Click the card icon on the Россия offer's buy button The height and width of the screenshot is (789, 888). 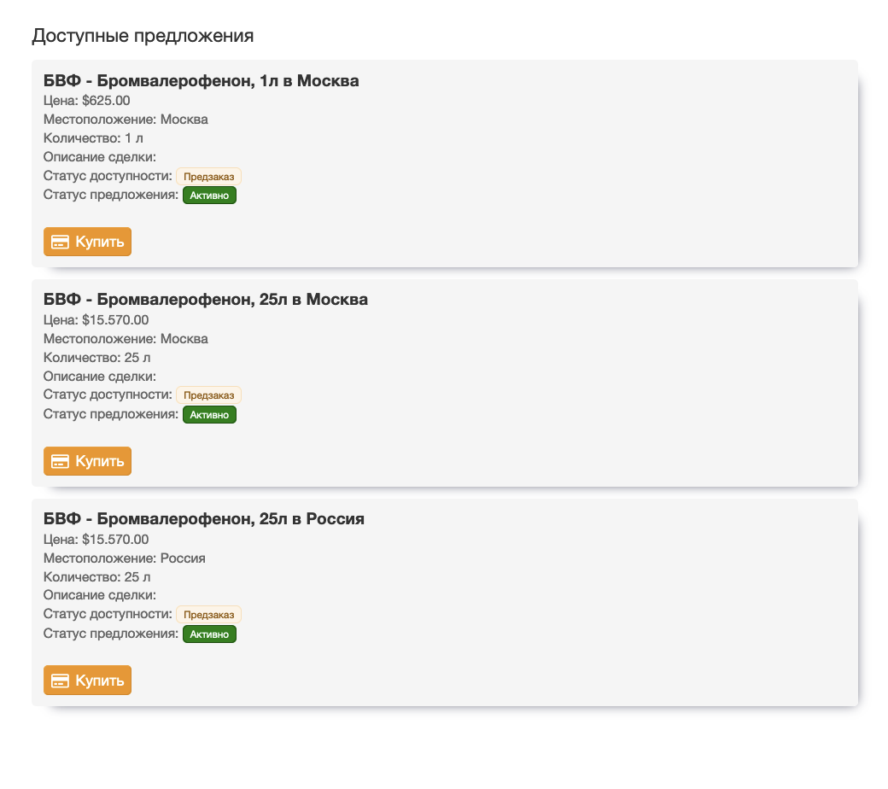click(x=60, y=680)
